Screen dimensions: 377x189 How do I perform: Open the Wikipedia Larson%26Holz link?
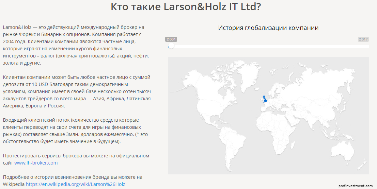tap(76, 184)
